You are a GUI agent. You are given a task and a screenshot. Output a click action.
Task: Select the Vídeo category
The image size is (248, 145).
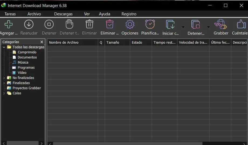tap(22, 72)
